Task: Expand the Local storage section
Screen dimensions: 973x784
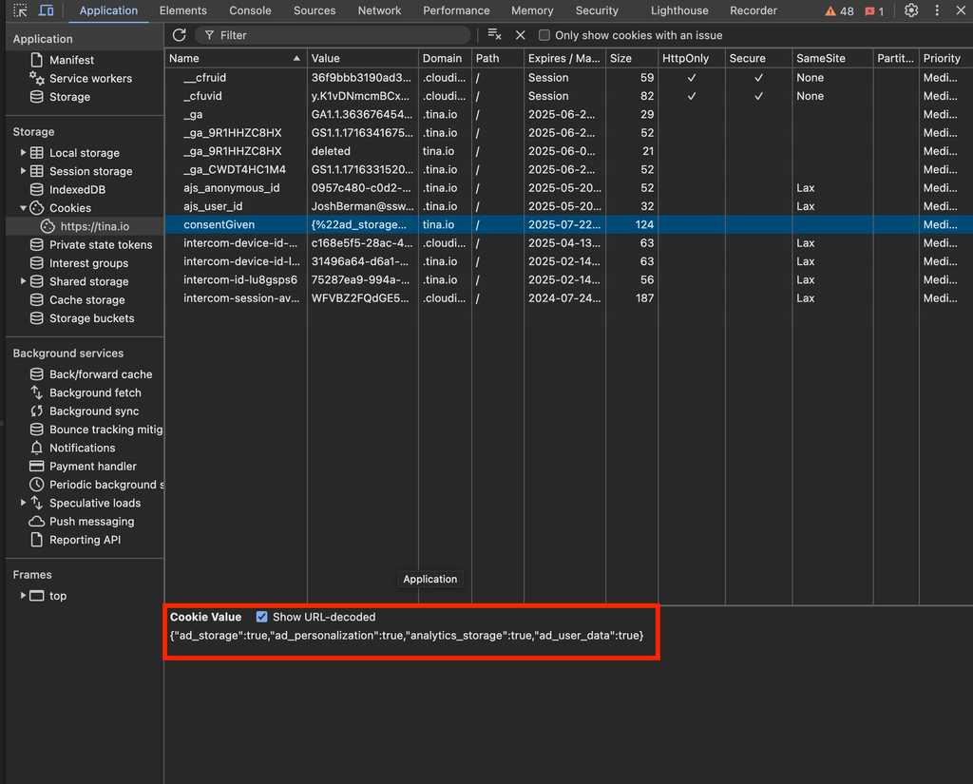Action: (21, 152)
